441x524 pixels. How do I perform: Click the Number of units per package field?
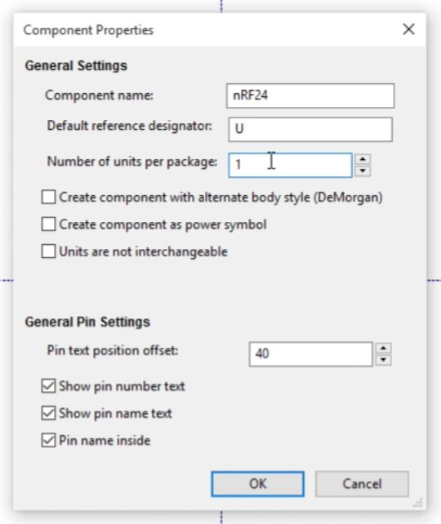290,165
